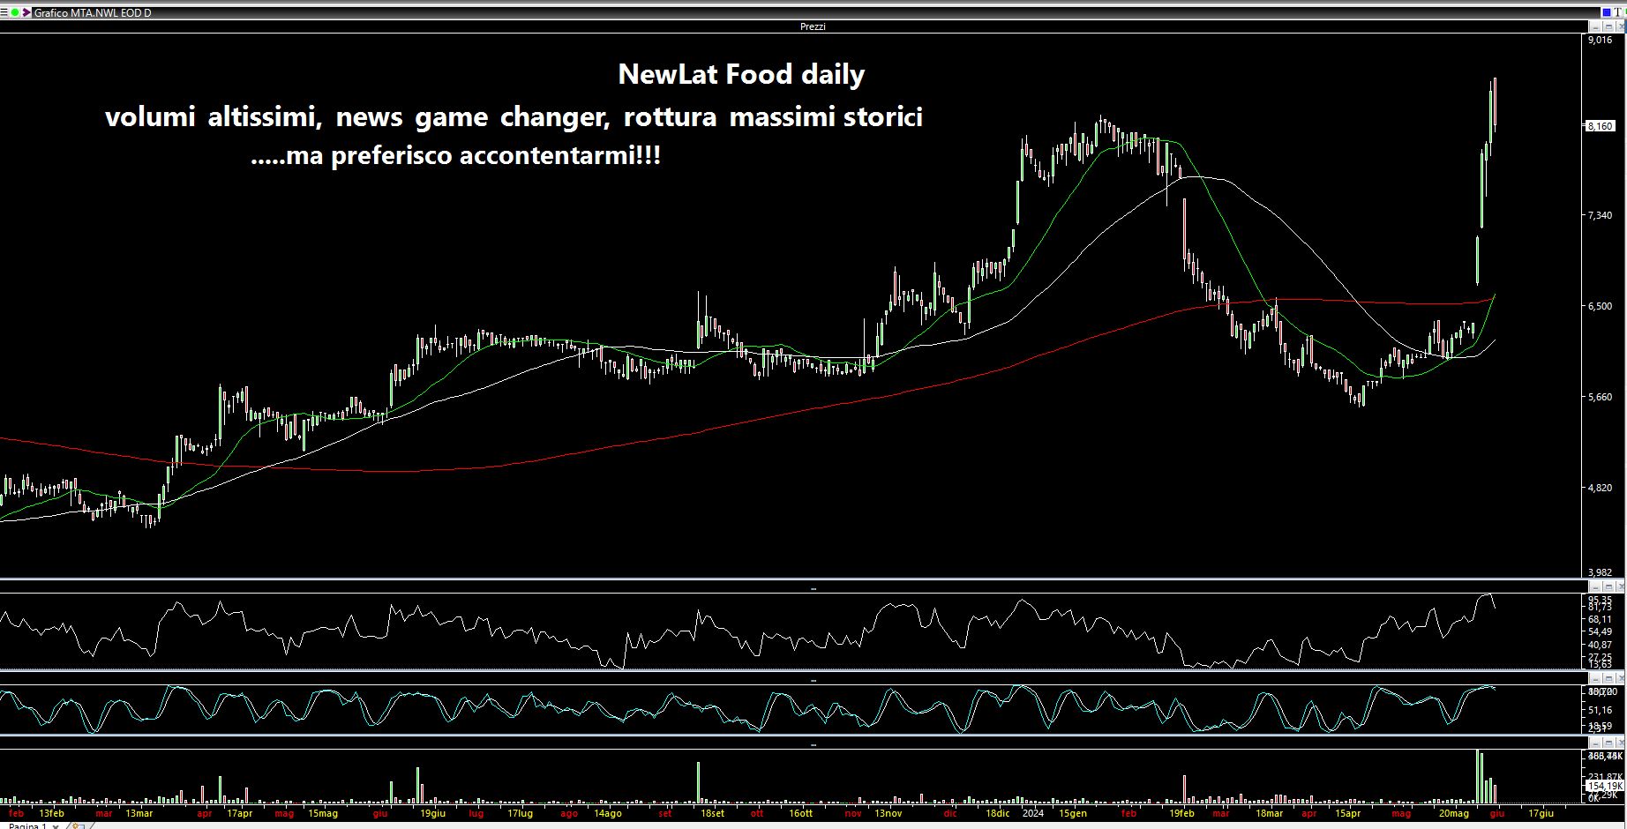1627x829 pixels.
Task: Click the purple arrow icon beside the title
Action: click(26, 12)
